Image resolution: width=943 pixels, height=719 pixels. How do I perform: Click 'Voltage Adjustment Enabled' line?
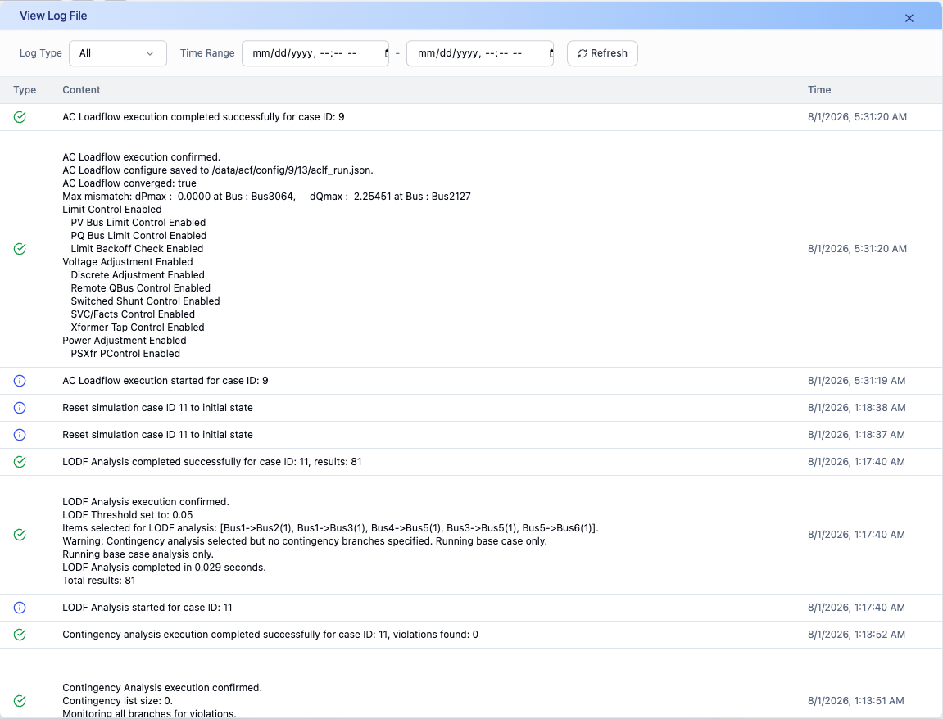(x=128, y=262)
